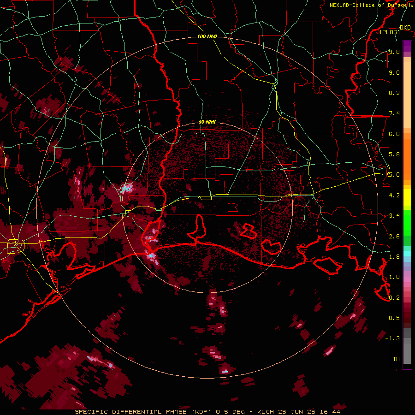This screenshot has height=415, width=415.
Task: Click the "KLCH" radar site identifier
Action: click(x=265, y=412)
